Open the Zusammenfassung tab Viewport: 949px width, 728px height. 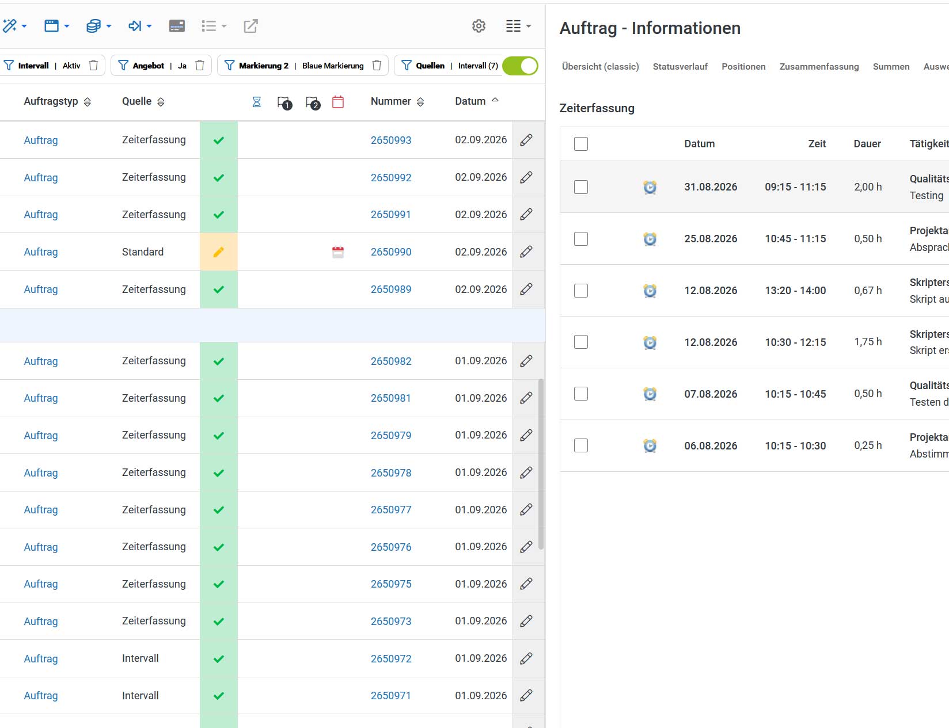tap(819, 67)
